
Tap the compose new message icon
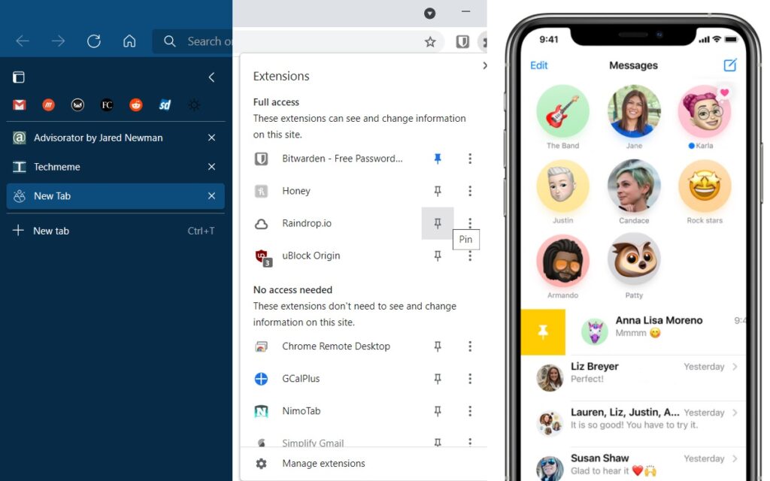[x=730, y=65]
